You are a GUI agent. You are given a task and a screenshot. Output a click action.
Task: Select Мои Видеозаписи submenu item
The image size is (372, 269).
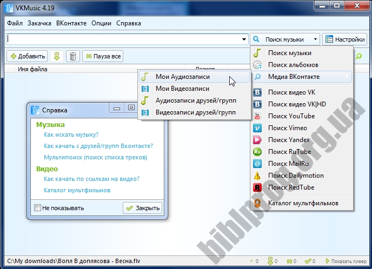click(194, 89)
